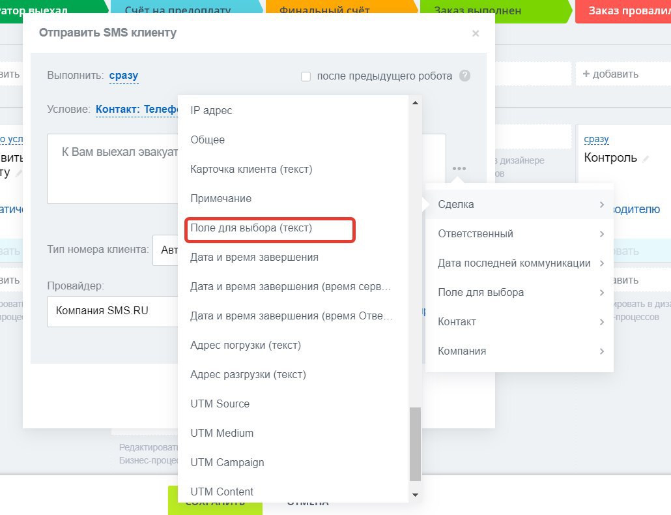Open the 'Контакт: Телеф' condition link
The image size is (671, 515).
[137, 109]
